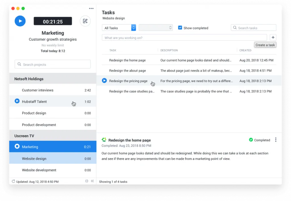Click the compact view shrink icon
291x201 pixels.
(87, 181)
